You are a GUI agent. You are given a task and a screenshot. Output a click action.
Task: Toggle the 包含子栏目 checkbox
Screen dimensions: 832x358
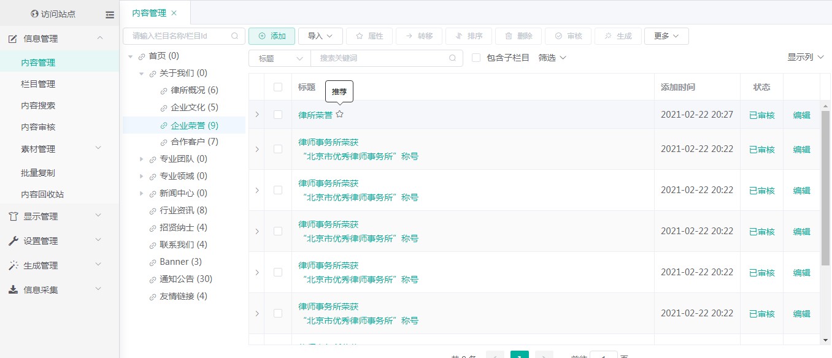(x=476, y=58)
